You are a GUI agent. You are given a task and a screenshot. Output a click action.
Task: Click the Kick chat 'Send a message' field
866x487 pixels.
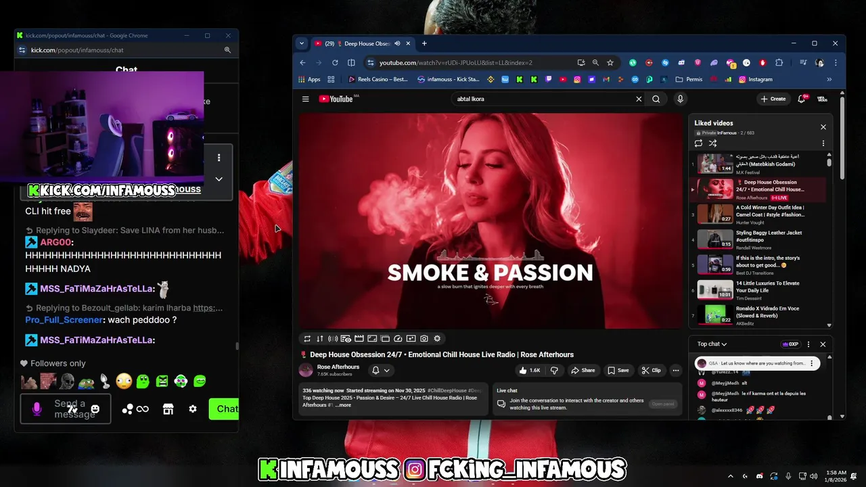click(66, 409)
